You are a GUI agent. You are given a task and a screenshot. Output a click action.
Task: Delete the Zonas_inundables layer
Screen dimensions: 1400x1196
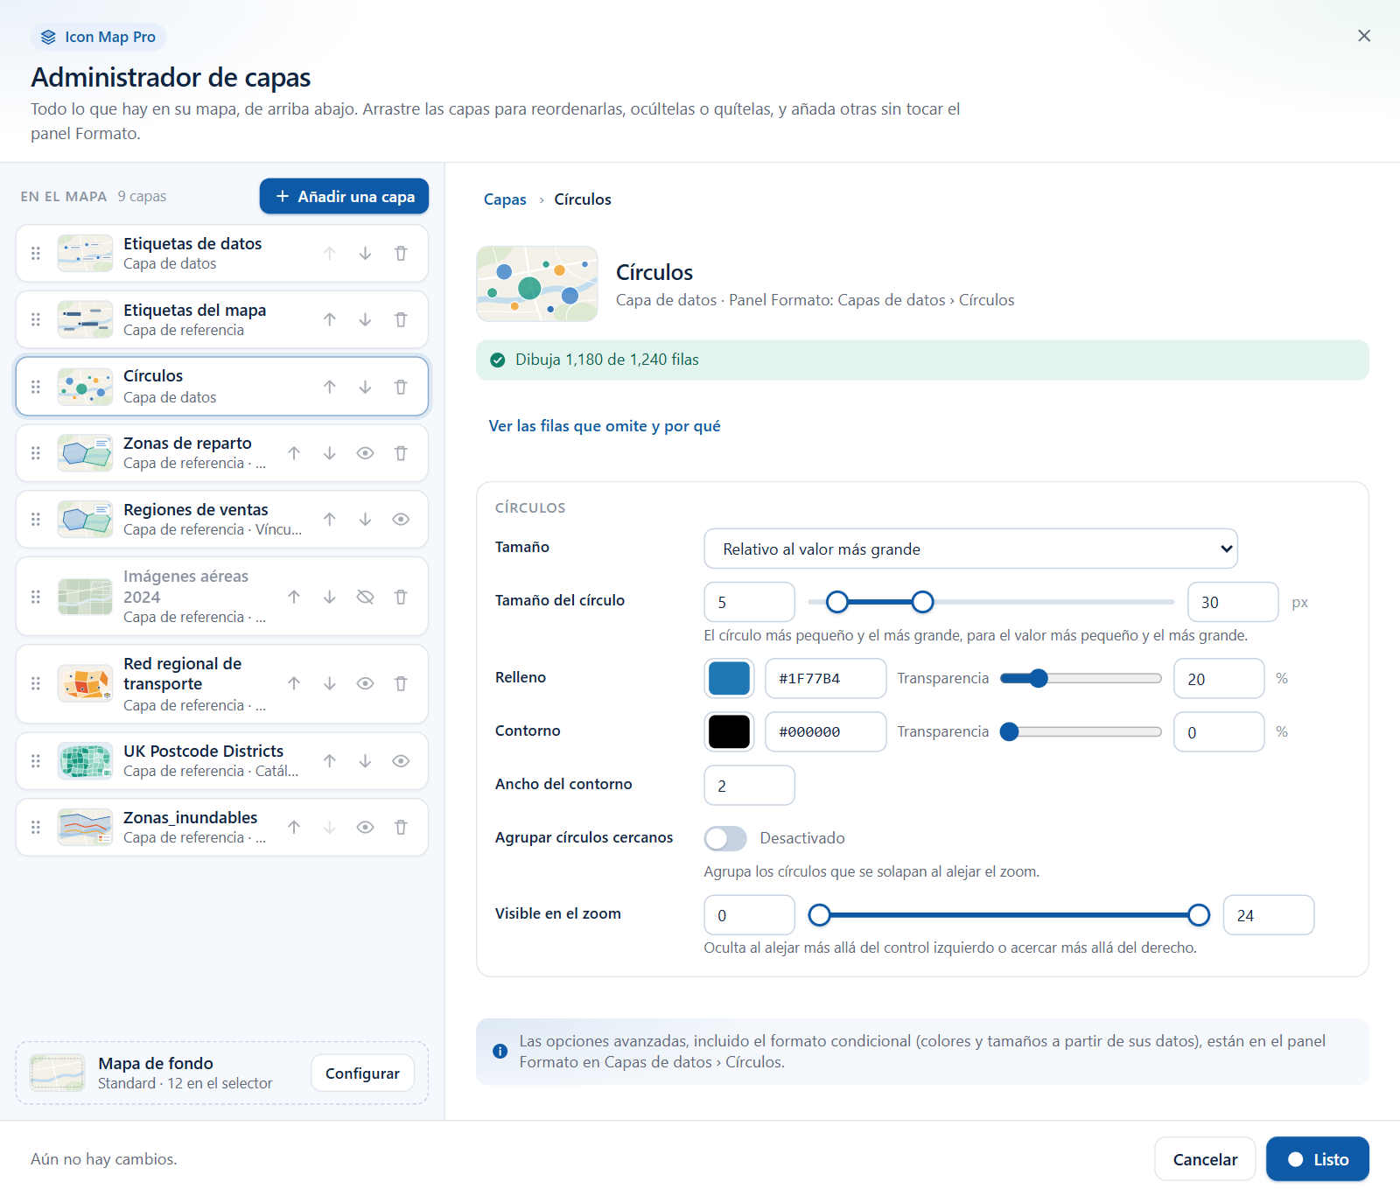(401, 828)
